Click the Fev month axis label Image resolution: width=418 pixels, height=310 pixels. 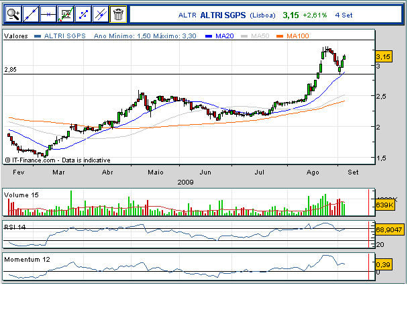19,172
